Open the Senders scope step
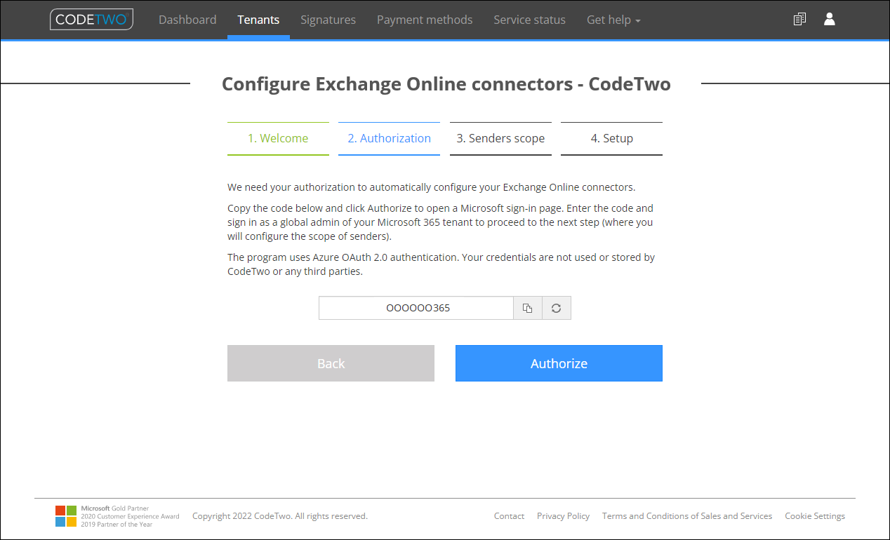890x540 pixels. coord(500,138)
